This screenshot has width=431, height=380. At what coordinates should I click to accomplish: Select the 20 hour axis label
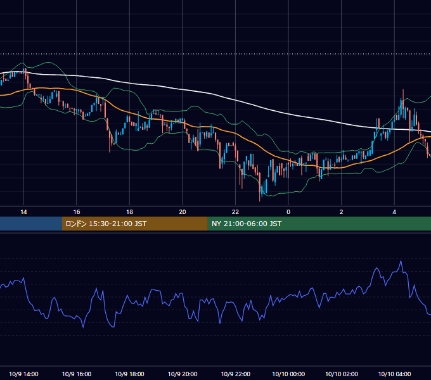tap(183, 212)
